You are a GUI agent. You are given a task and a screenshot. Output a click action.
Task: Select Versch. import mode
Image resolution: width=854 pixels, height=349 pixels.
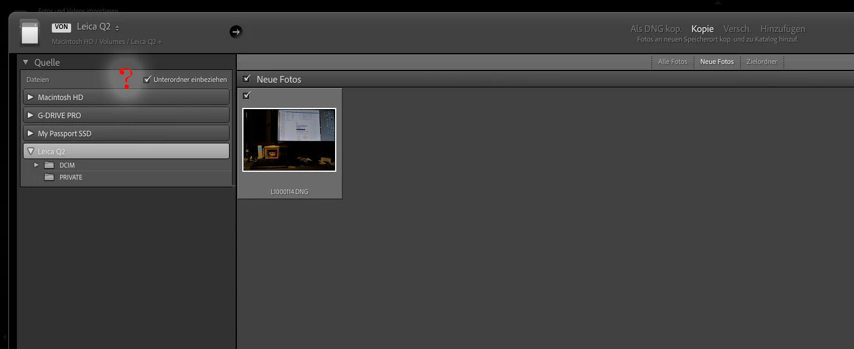pyautogui.click(x=737, y=29)
